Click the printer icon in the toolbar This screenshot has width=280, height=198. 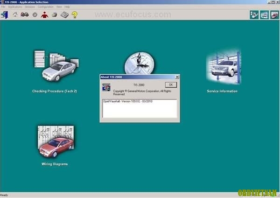coord(54,14)
